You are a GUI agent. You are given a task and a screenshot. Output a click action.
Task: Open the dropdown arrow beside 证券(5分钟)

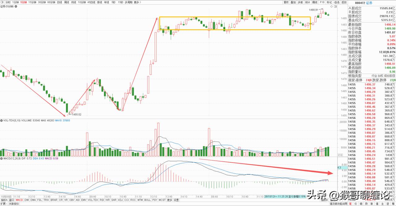[16, 6]
